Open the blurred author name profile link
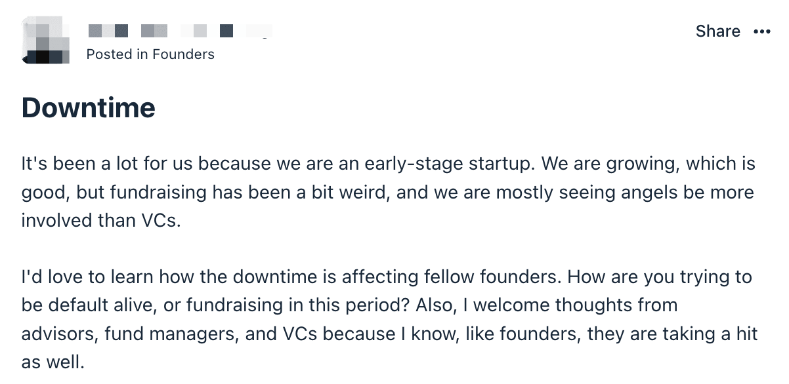The height and width of the screenshot is (384, 789). (x=179, y=31)
